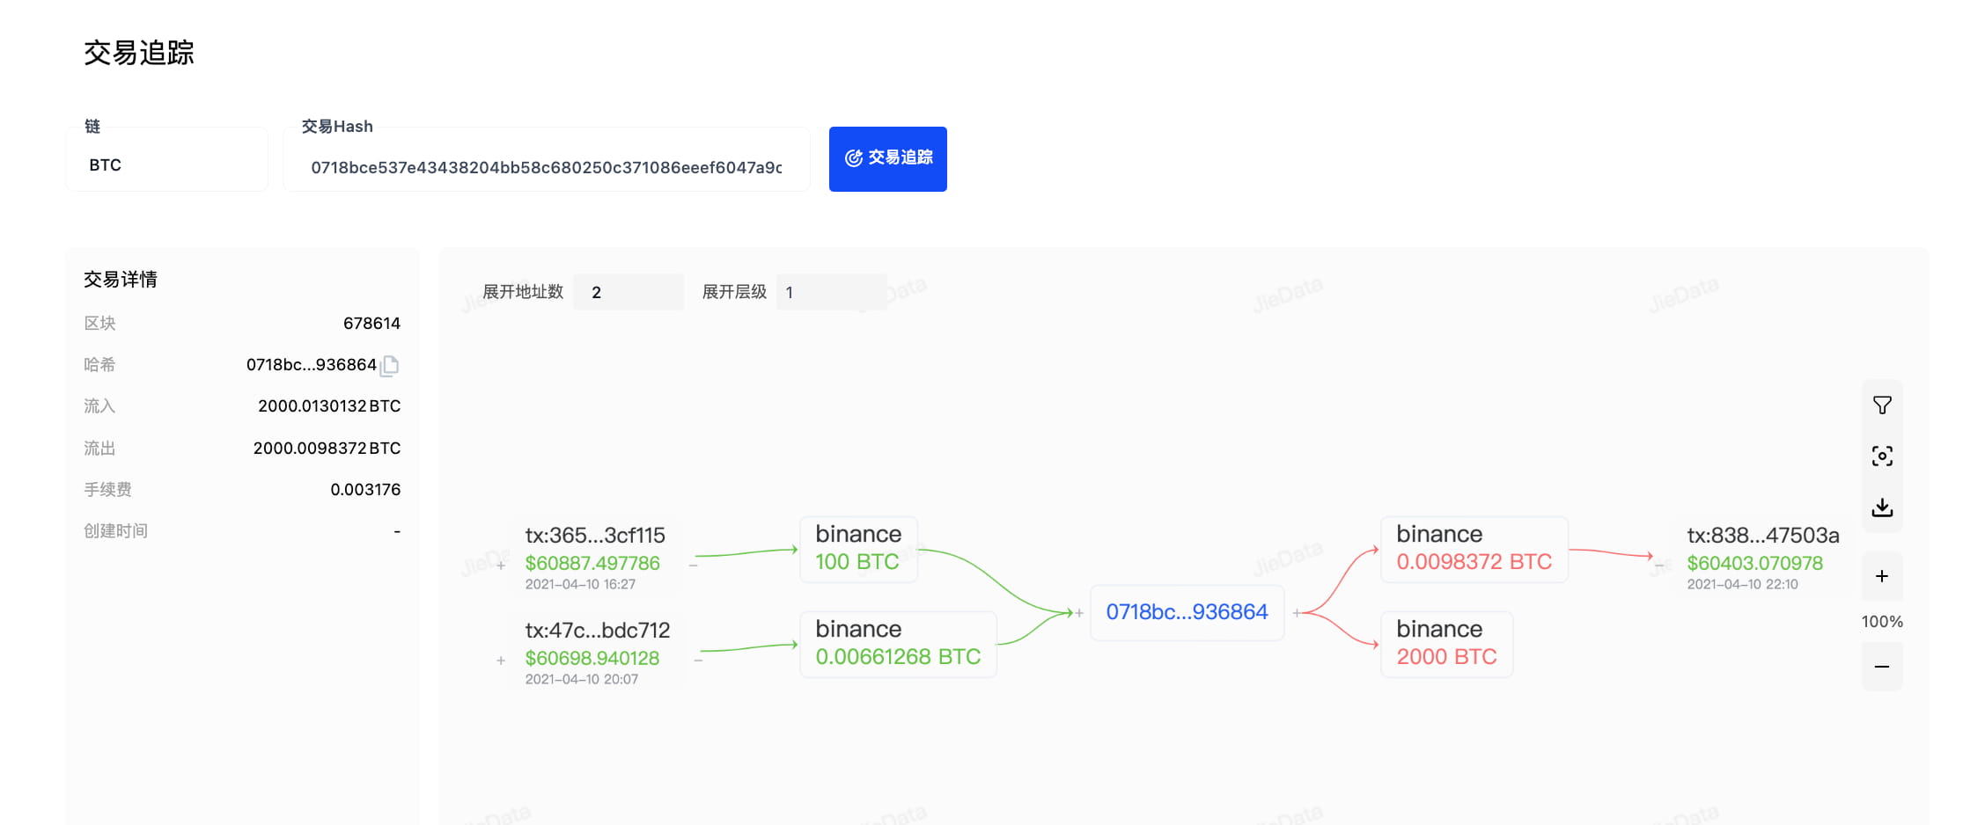
Task: Open the 链 BTC dropdown
Action: pyautogui.click(x=167, y=159)
